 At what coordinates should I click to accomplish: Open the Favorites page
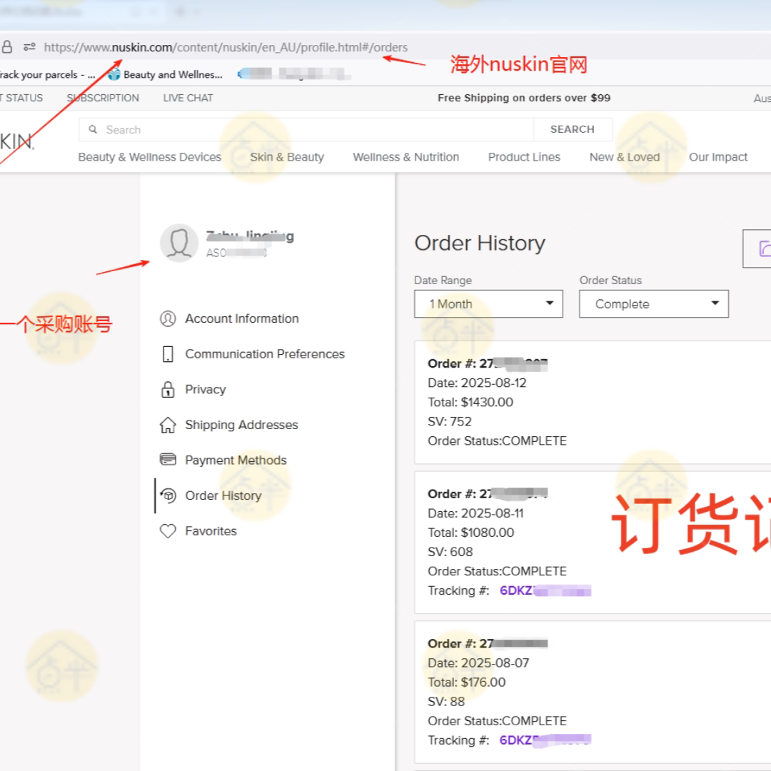211,531
